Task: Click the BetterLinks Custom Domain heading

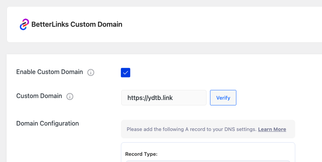Action: [x=77, y=24]
